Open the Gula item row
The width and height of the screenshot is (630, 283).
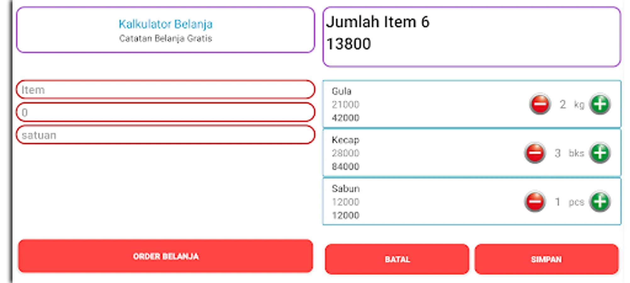[x=425, y=104]
